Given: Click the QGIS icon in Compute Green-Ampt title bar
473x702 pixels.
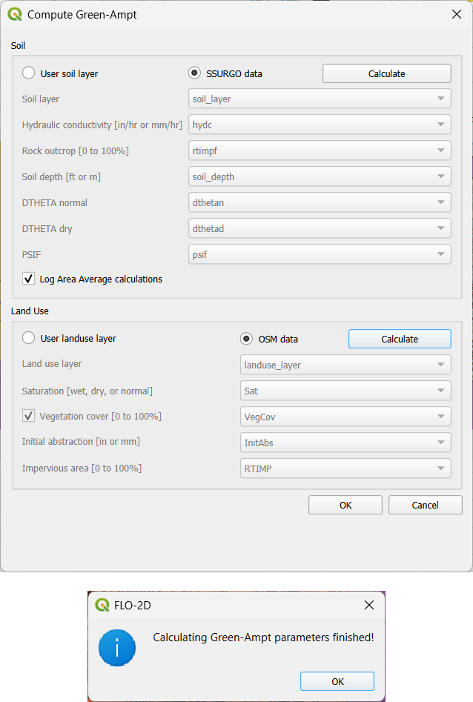Looking at the screenshot, I should point(15,14).
